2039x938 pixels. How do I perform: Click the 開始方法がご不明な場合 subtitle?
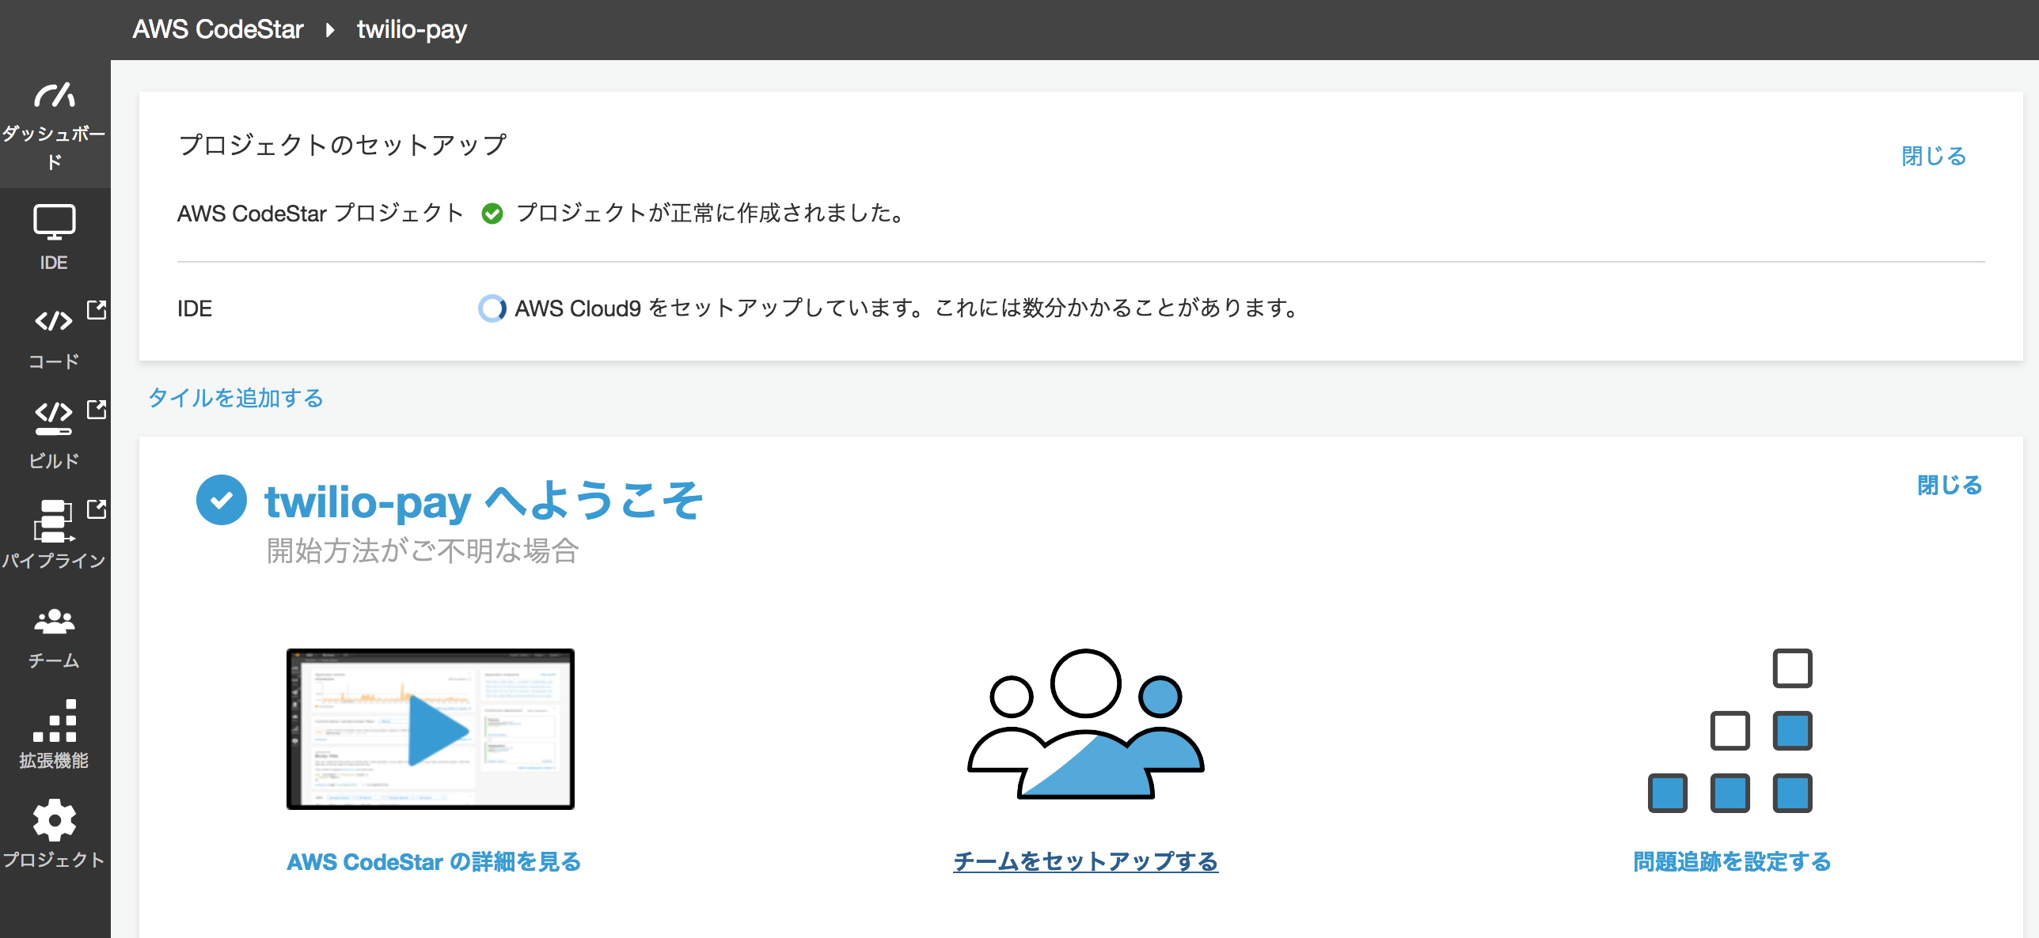423,550
